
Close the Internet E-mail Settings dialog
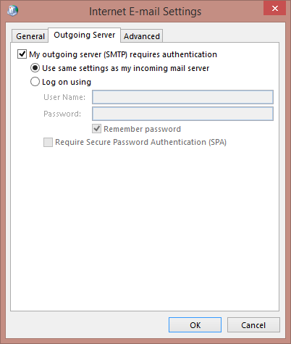[274, 9]
